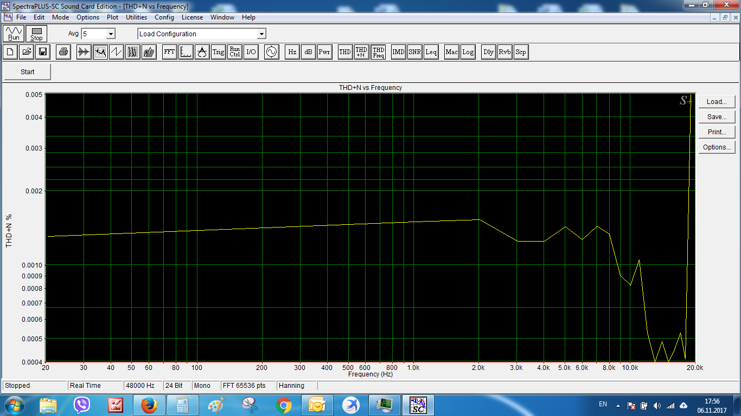Save using the floppy disk icon

coord(43,52)
